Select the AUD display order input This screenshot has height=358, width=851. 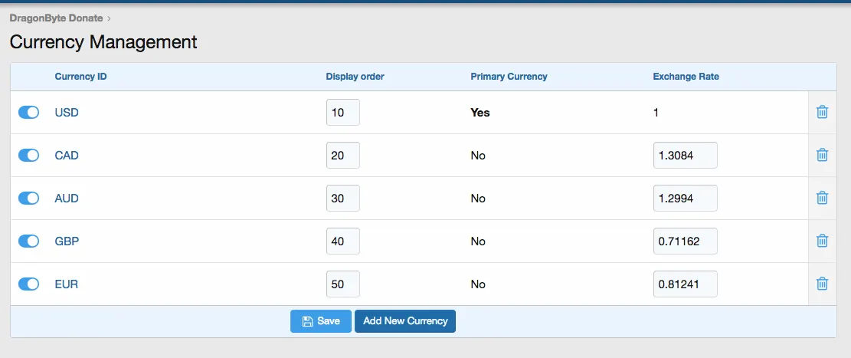[342, 199]
